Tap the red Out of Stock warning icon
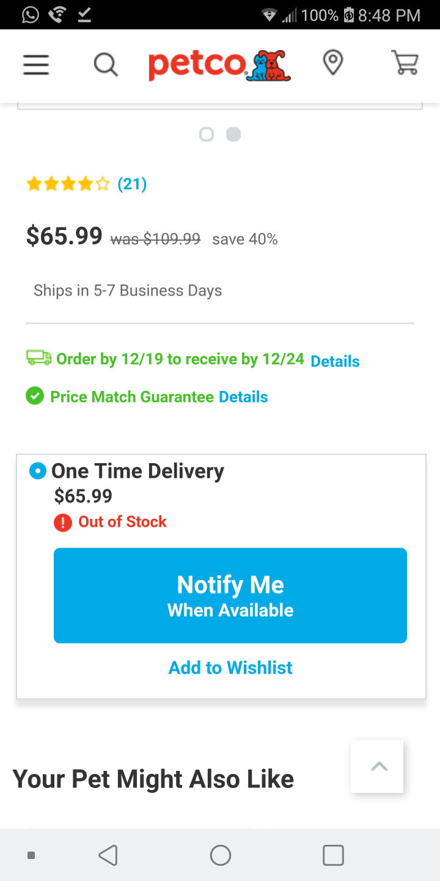 pyautogui.click(x=63, y=522)
